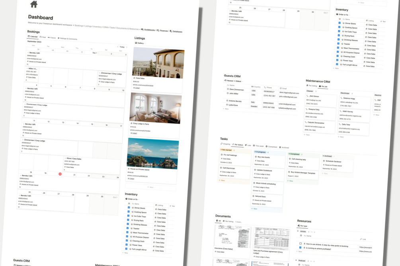This screenshot has width=400, height=266.
Task: Click the page icon beside 'Is running an airbnb profitable?'
Action: click(x=304, y=248)
